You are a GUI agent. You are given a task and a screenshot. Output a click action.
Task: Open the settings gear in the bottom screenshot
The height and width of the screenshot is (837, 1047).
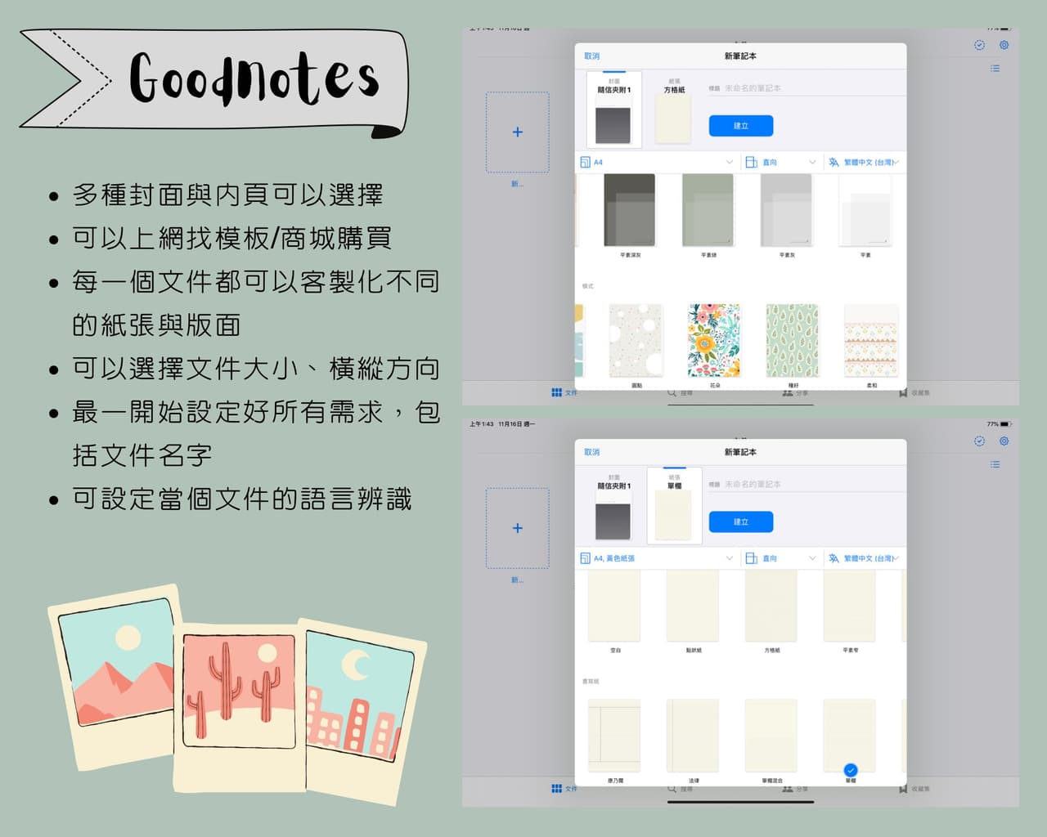pos(1004,441)
